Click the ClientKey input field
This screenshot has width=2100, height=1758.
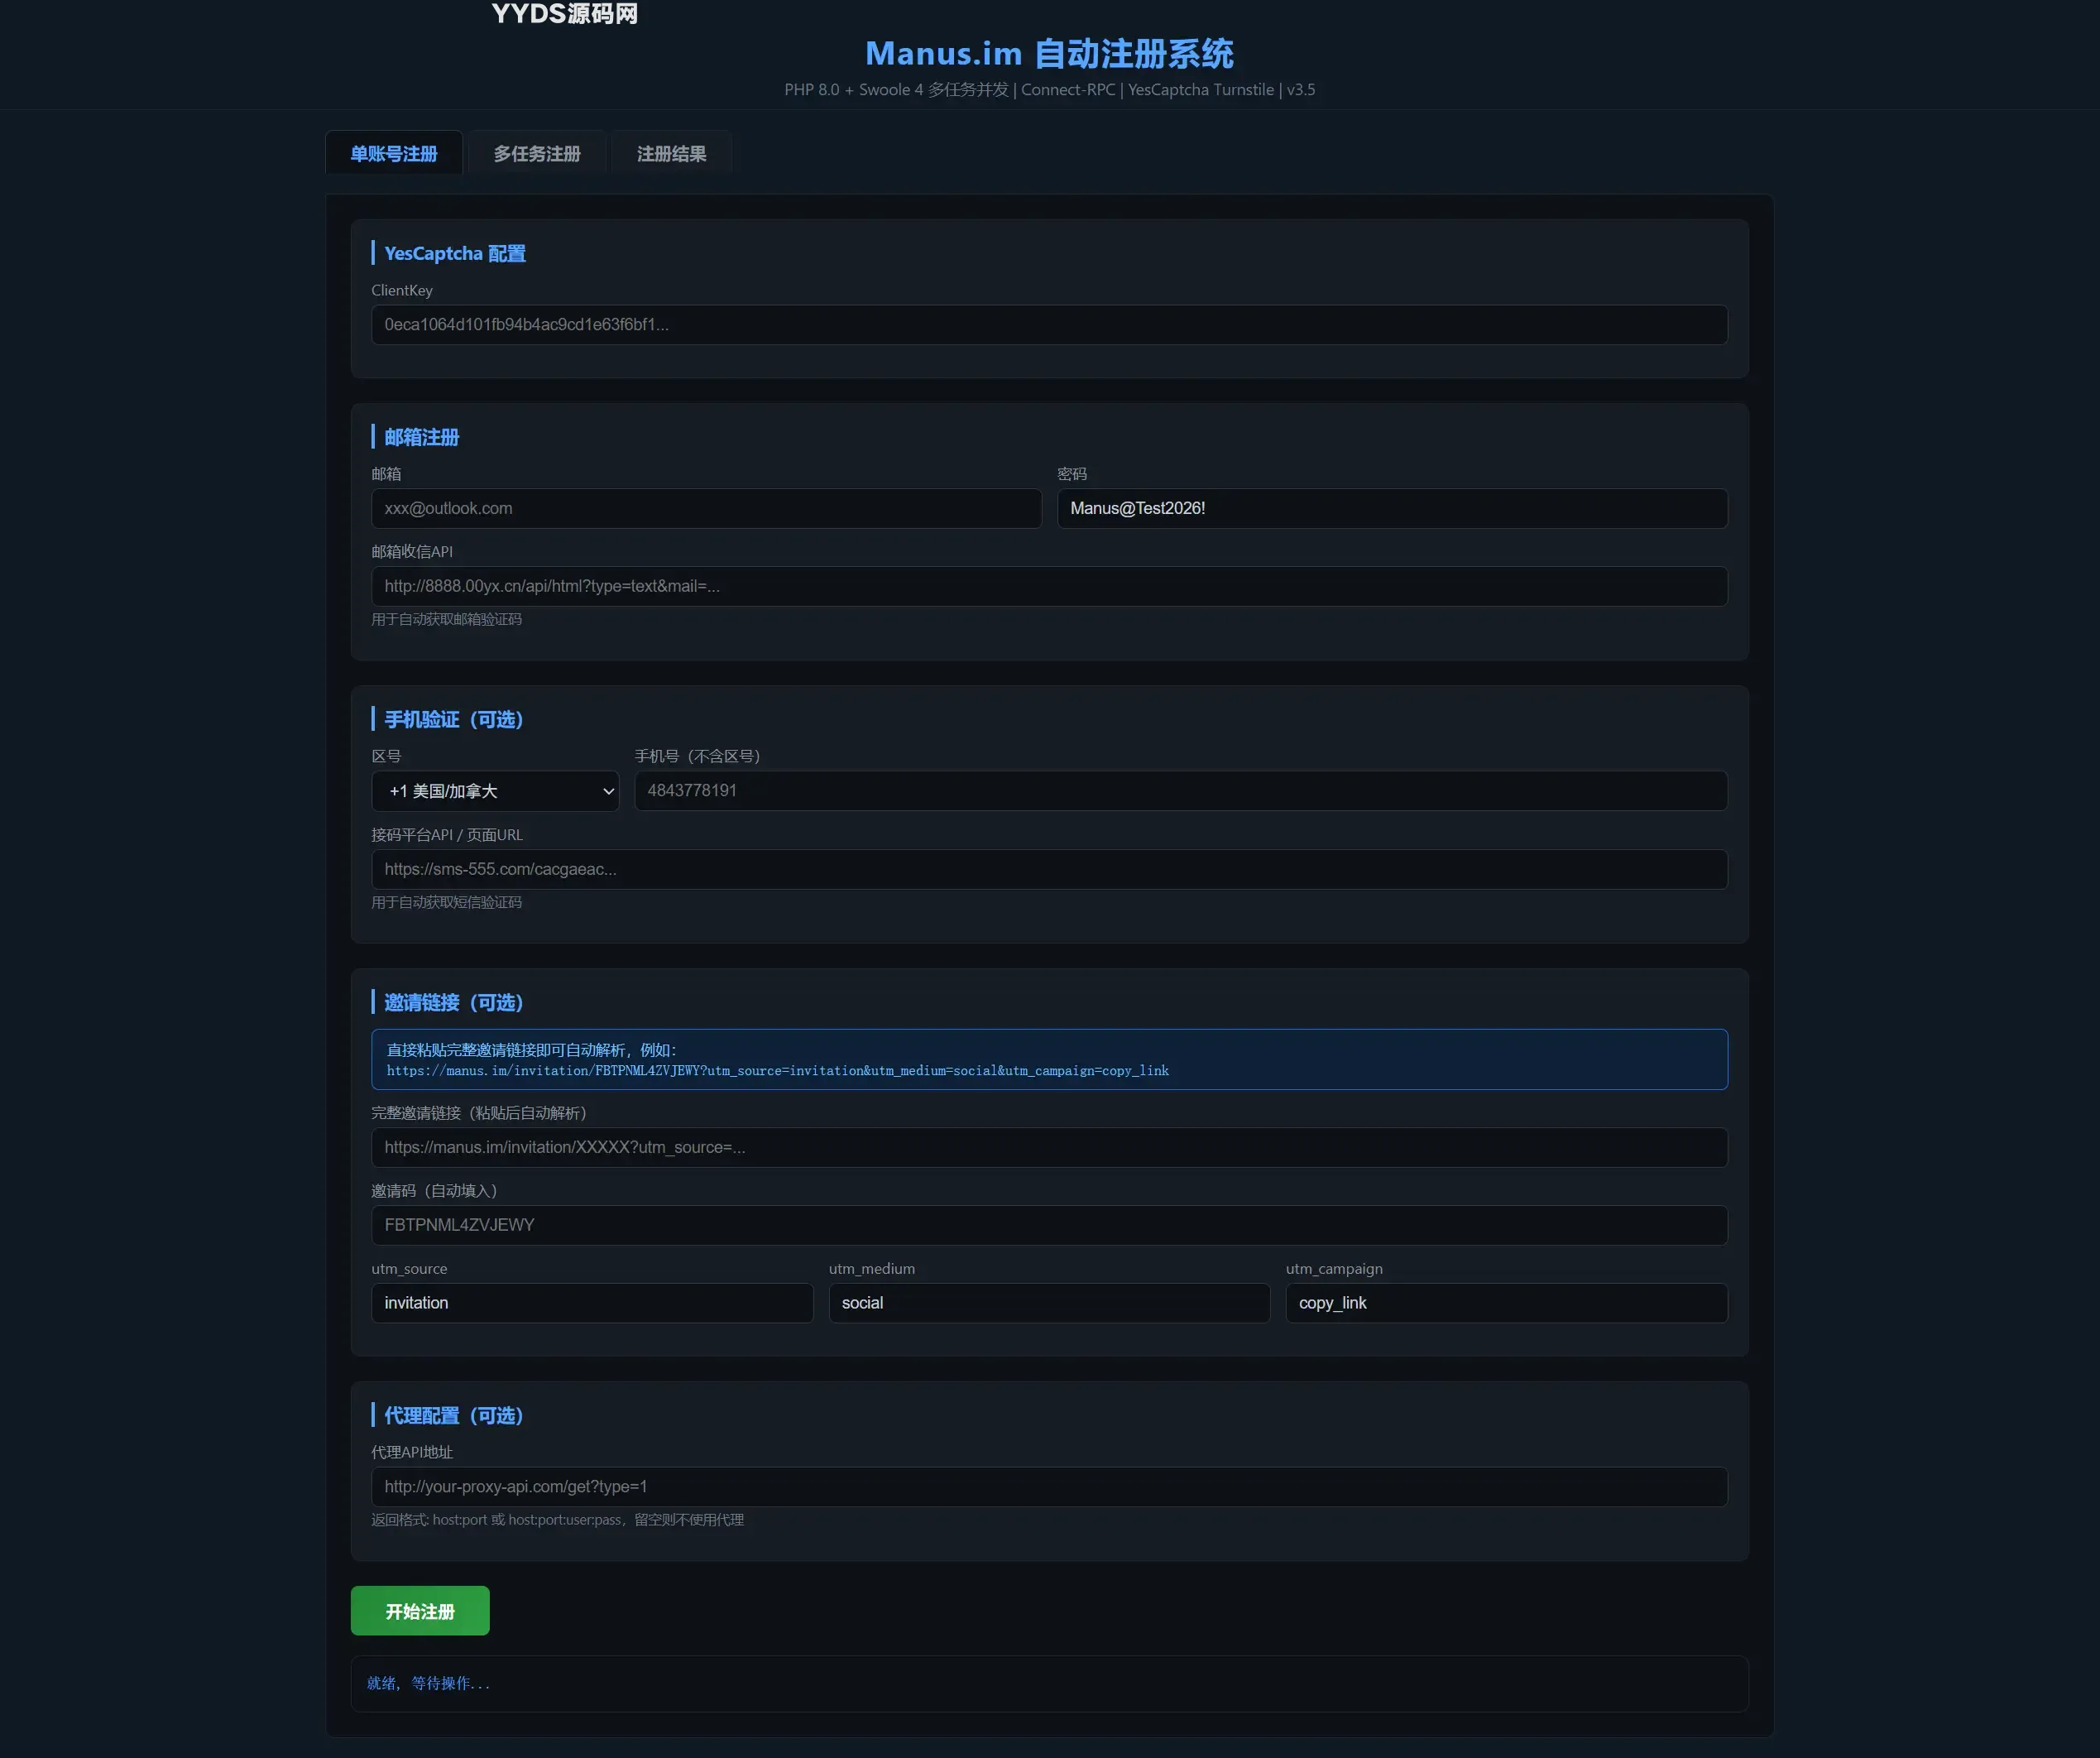[1049, 324]
